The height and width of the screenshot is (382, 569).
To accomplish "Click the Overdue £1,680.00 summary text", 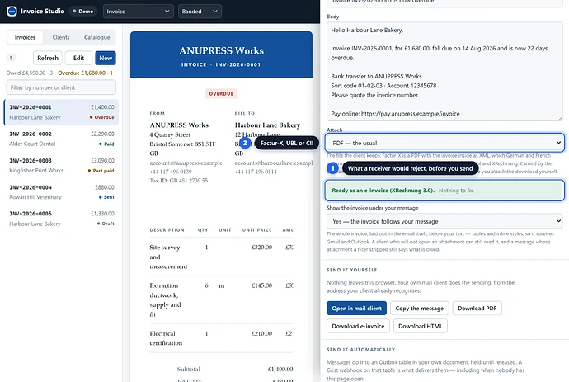I will click(85, 73).
